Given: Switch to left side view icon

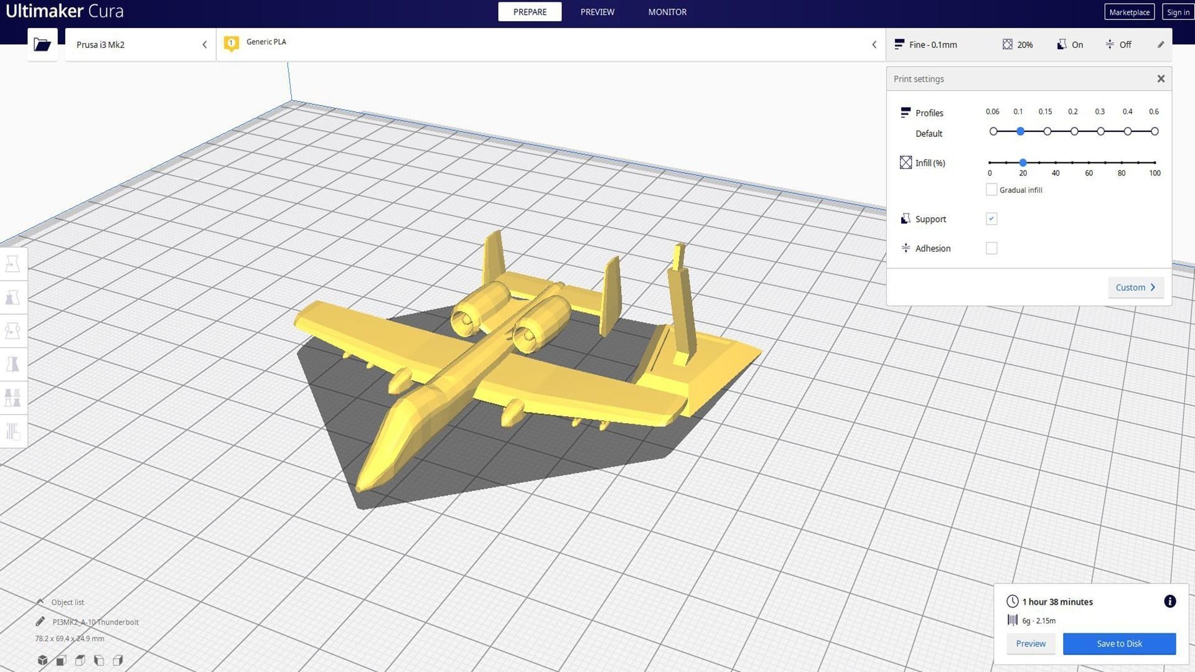Looking at the screenshot, I should coord(98,660).
